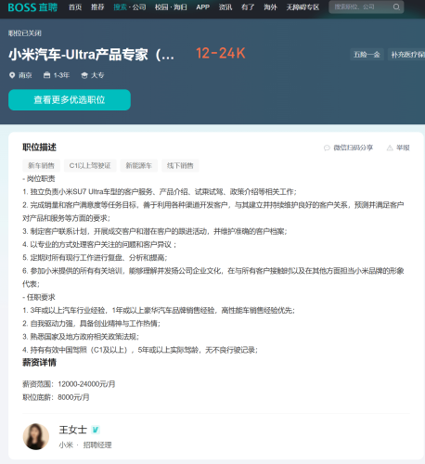Click the verified V badge icon
This screenshot has height=464, width=425.
(96, 430)
